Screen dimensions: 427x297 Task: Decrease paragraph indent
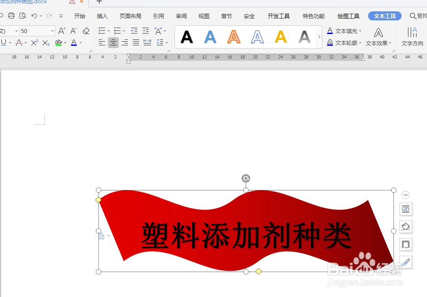pyautogui.click(x=134, y=30)
